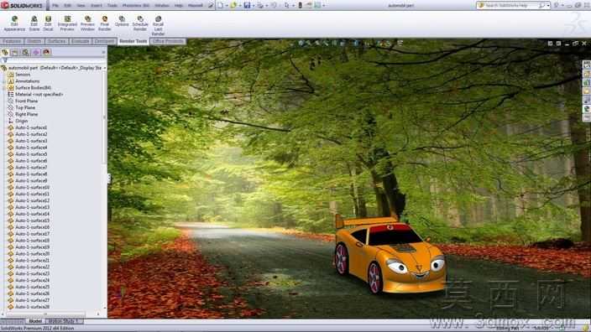Select the FeatureManager design tree tab icon
The height and width of the screenshot is (332, 591).
pos(5,52)
